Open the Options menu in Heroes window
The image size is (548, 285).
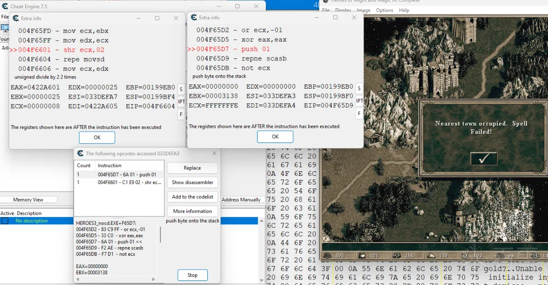[385, 10]
